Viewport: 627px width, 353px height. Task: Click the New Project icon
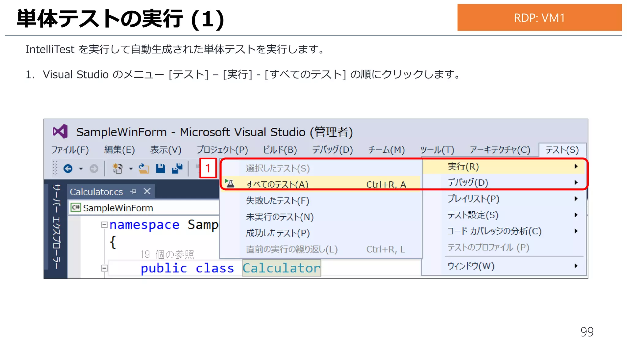tap(118, 169)
